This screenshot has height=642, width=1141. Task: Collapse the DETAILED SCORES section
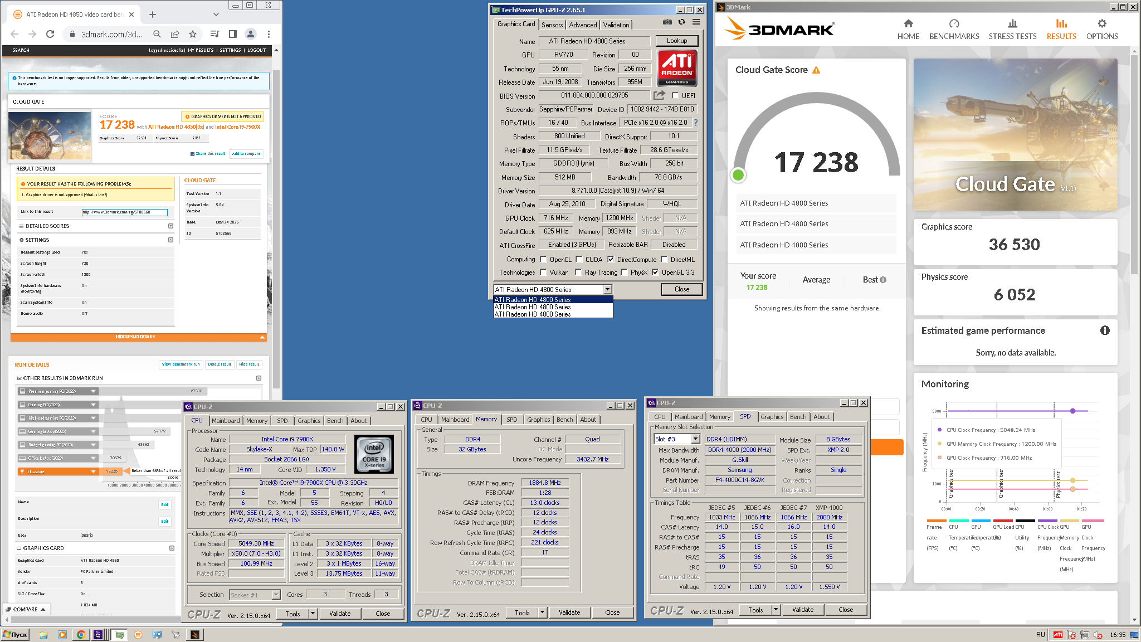(x=170, y=226)
